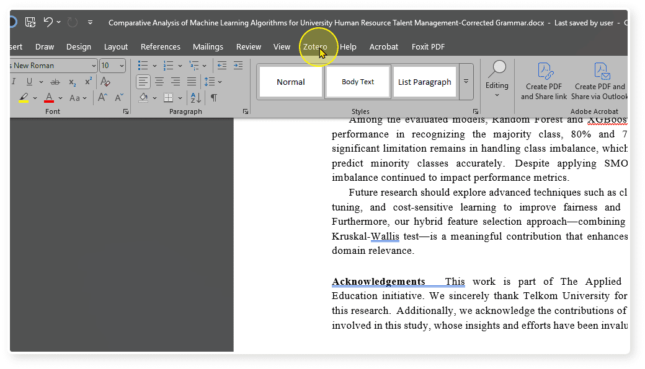This screenshot has height=369, width=645.
Task: Open numbering library dropdown
Action: click(180, 66)
